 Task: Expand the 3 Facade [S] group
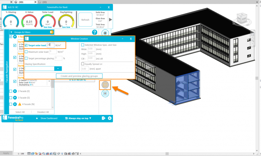(x=15, y=98)
